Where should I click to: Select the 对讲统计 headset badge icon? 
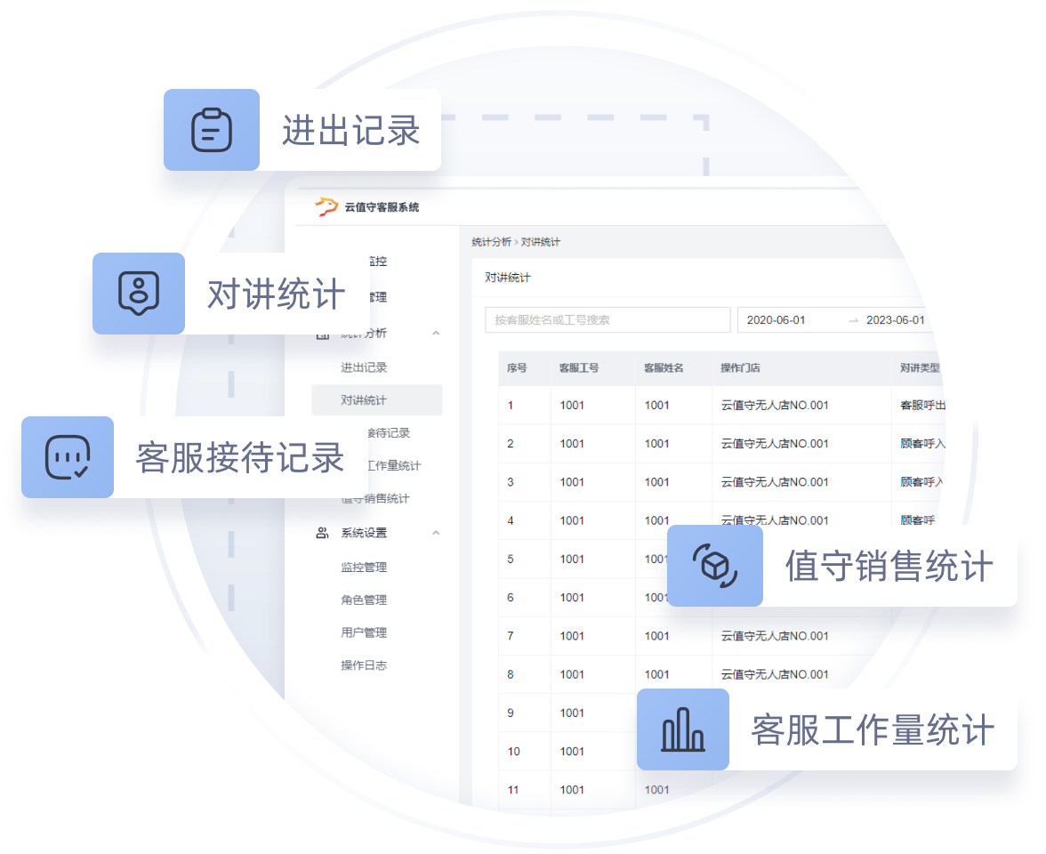pos(139,294)
